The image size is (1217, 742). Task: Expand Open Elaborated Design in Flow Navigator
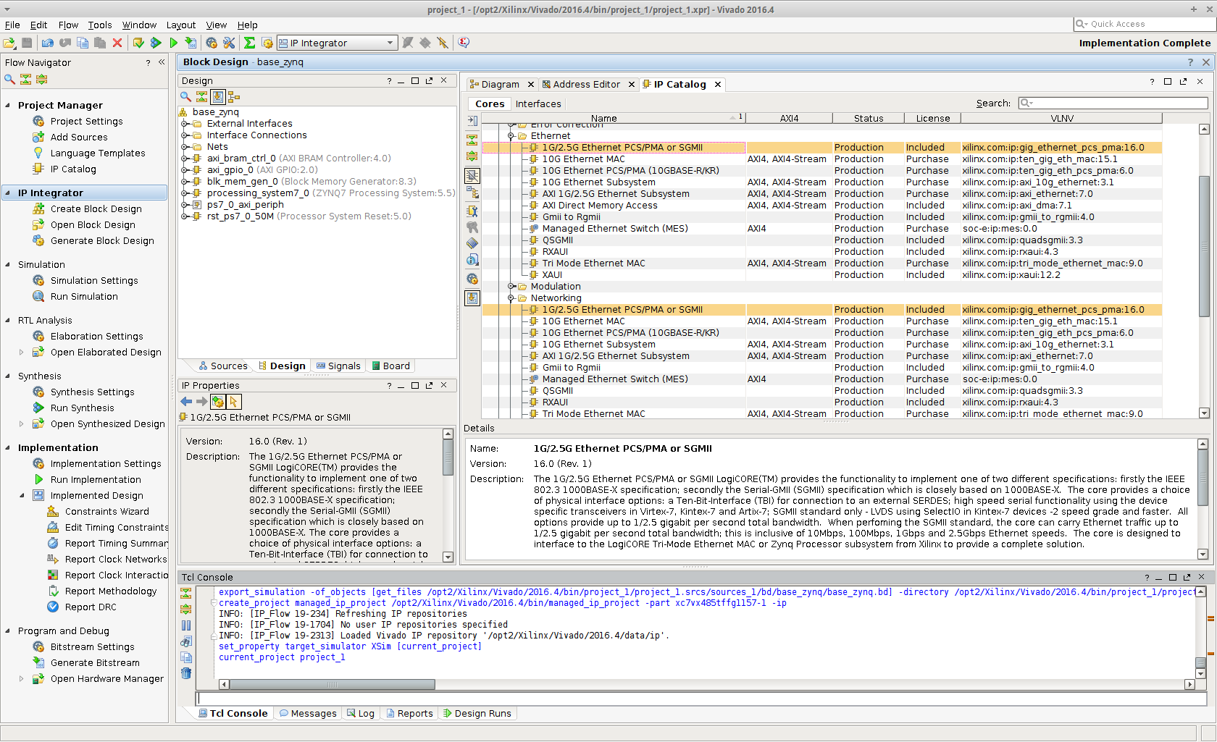pos(21,353)
